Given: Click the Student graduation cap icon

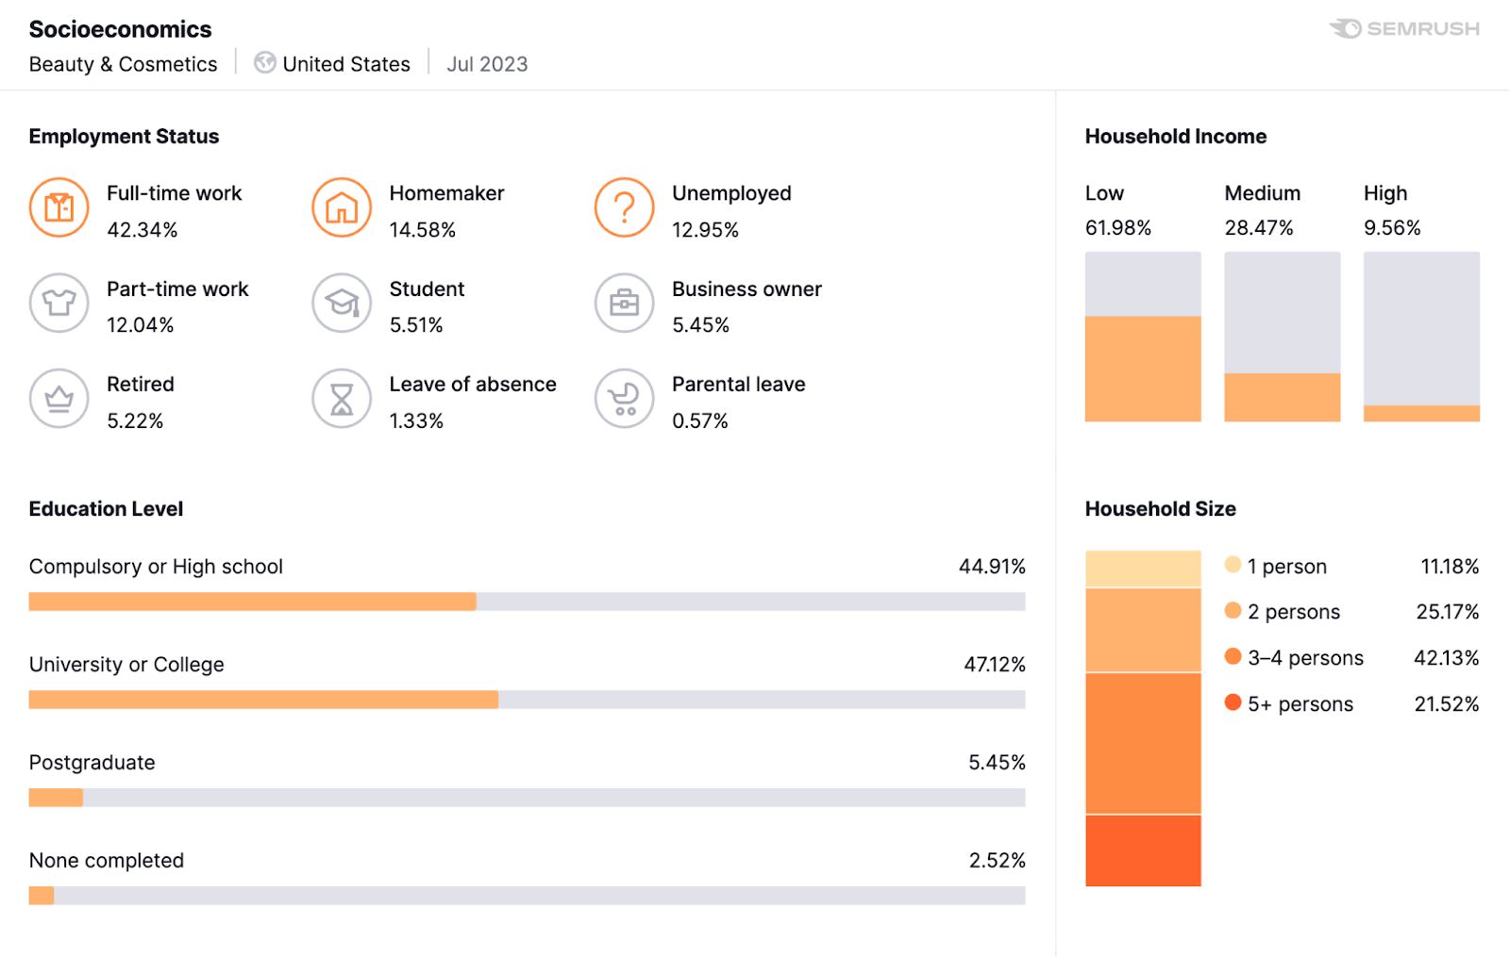Looking at the screenshot, I should point(341,304).
